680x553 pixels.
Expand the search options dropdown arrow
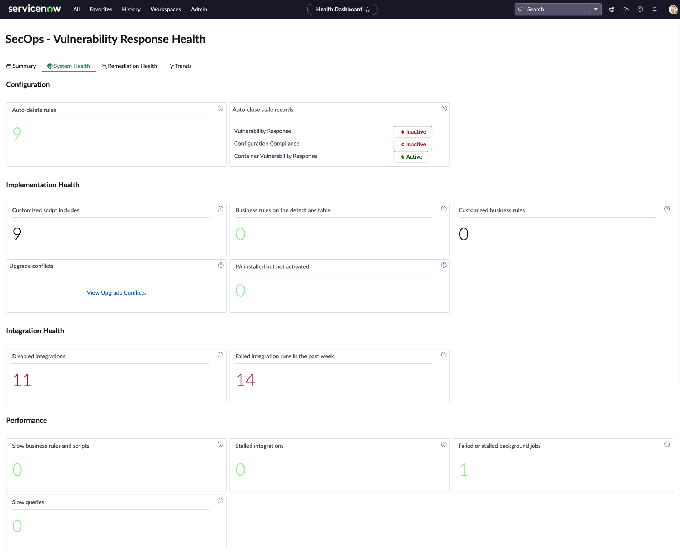[x=595, y=9]
